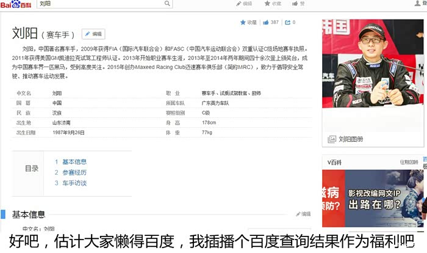Click the 出生地 value 山东济南

pyautogui.click(x=61, y=123)
